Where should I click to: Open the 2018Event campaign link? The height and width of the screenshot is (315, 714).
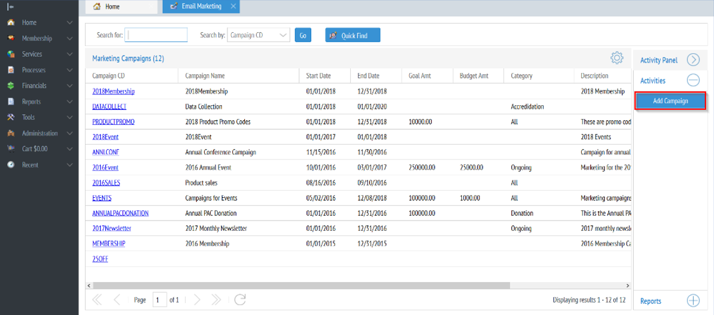(x=106, y=137)
